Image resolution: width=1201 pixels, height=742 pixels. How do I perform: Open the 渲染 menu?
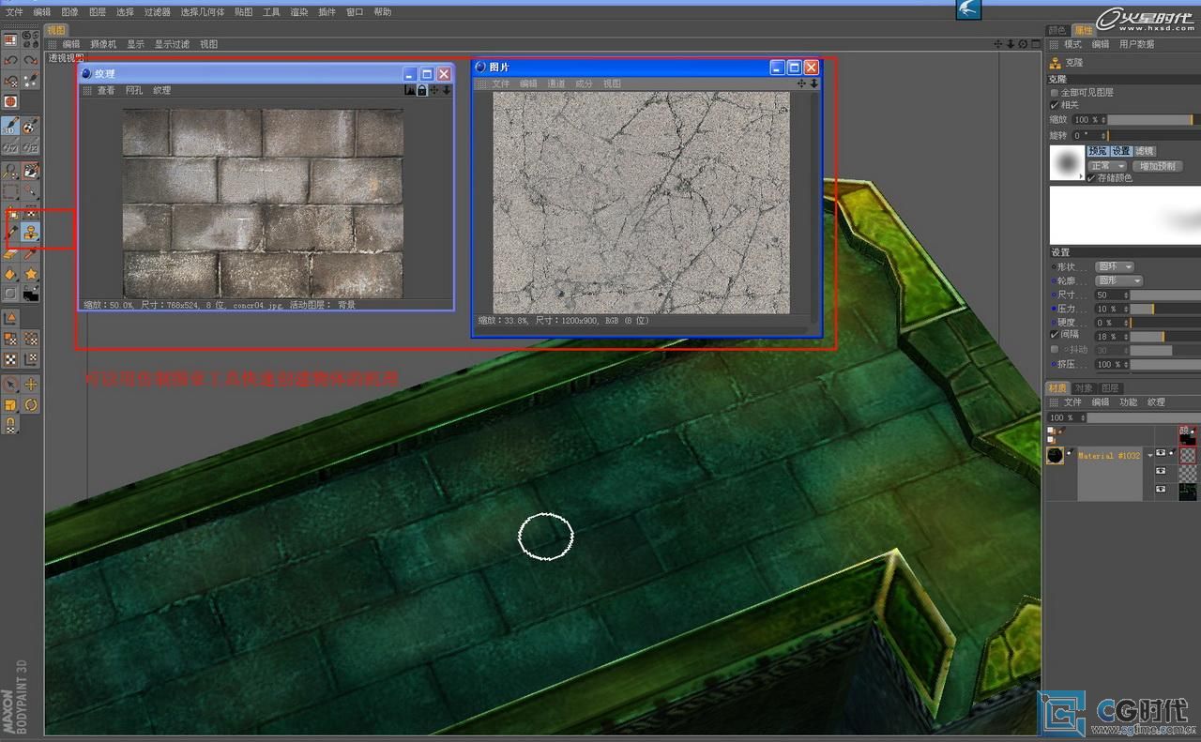(298, 12)
